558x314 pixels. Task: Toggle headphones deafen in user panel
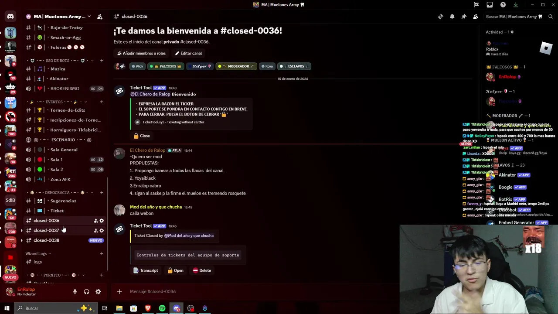coord(86,292)
